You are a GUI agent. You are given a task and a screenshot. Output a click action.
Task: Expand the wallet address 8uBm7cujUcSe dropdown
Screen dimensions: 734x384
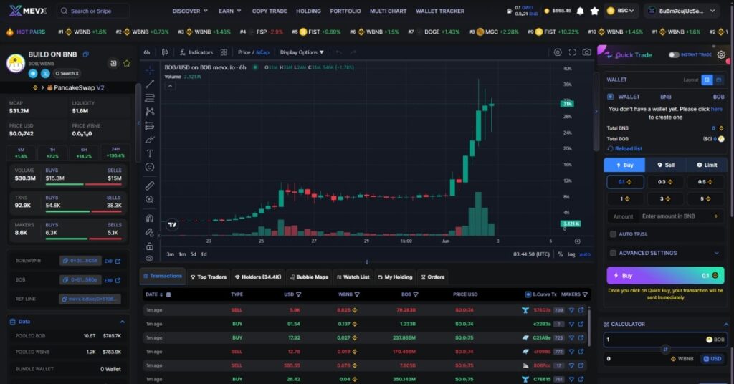(x=683, y=11)
